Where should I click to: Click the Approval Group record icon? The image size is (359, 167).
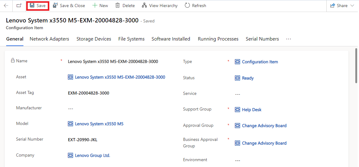coord(237,126)
